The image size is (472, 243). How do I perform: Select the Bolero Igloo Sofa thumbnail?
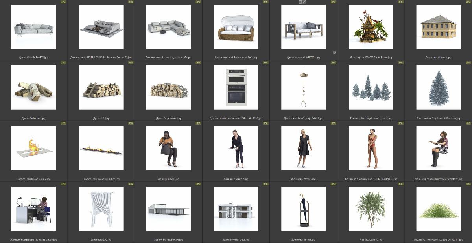pos(236,27)
